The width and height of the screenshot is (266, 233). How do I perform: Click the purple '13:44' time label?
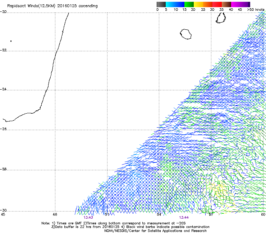pos(184,218)
